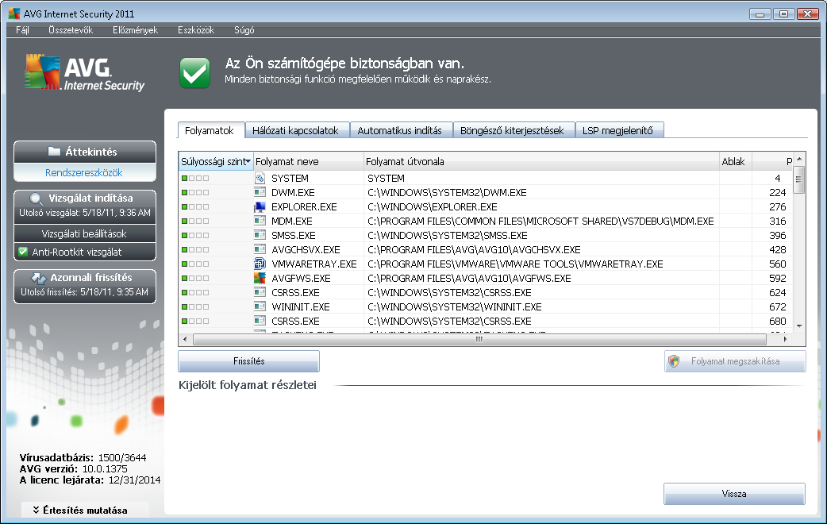Screen dimensions: 827x524
Task: Select the PID value 680
Action: (778, 321)
